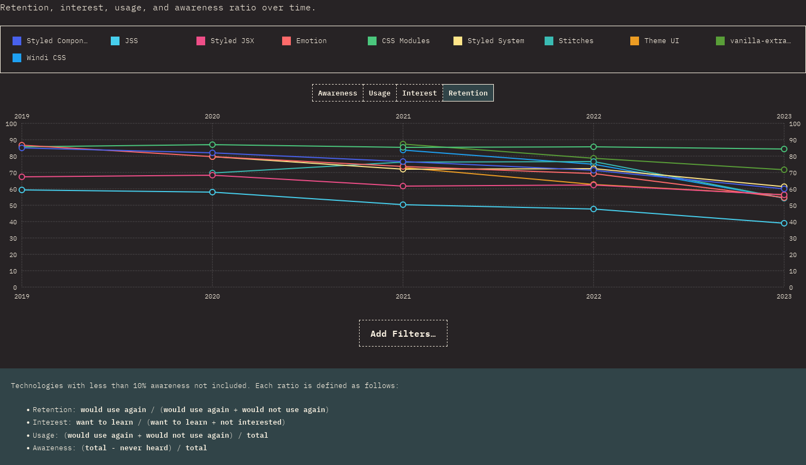
Task: Click the CSS Modules data point for 2020
Action: [x=212, y=145]
